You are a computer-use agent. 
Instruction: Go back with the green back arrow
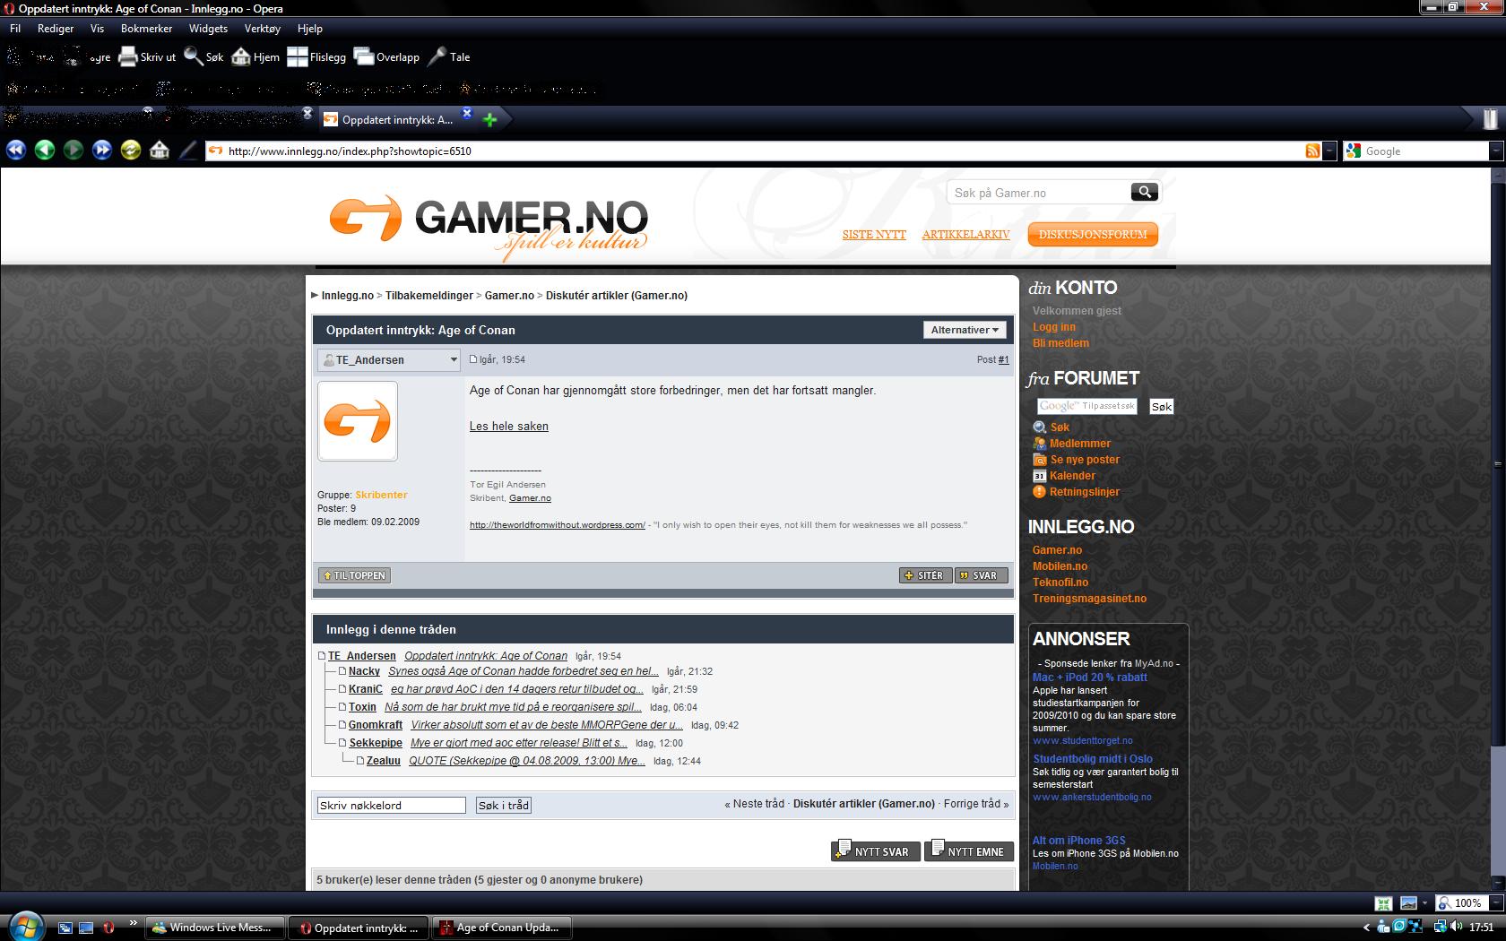pos(45,150)
